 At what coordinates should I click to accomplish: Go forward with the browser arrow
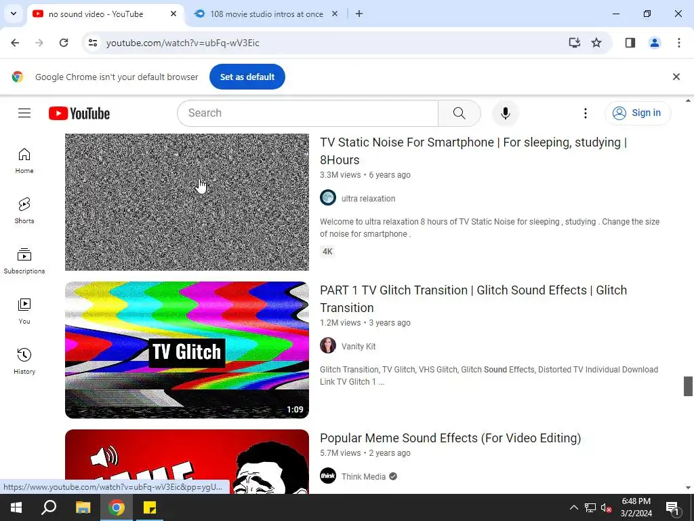pos(39,43)
